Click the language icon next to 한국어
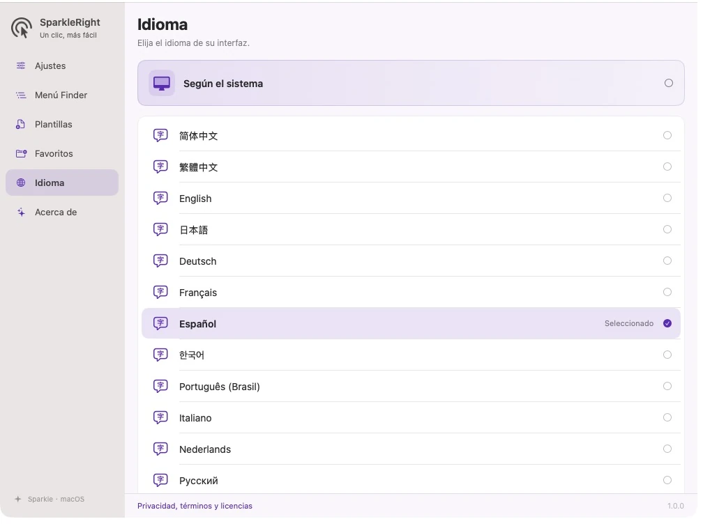 160,355
